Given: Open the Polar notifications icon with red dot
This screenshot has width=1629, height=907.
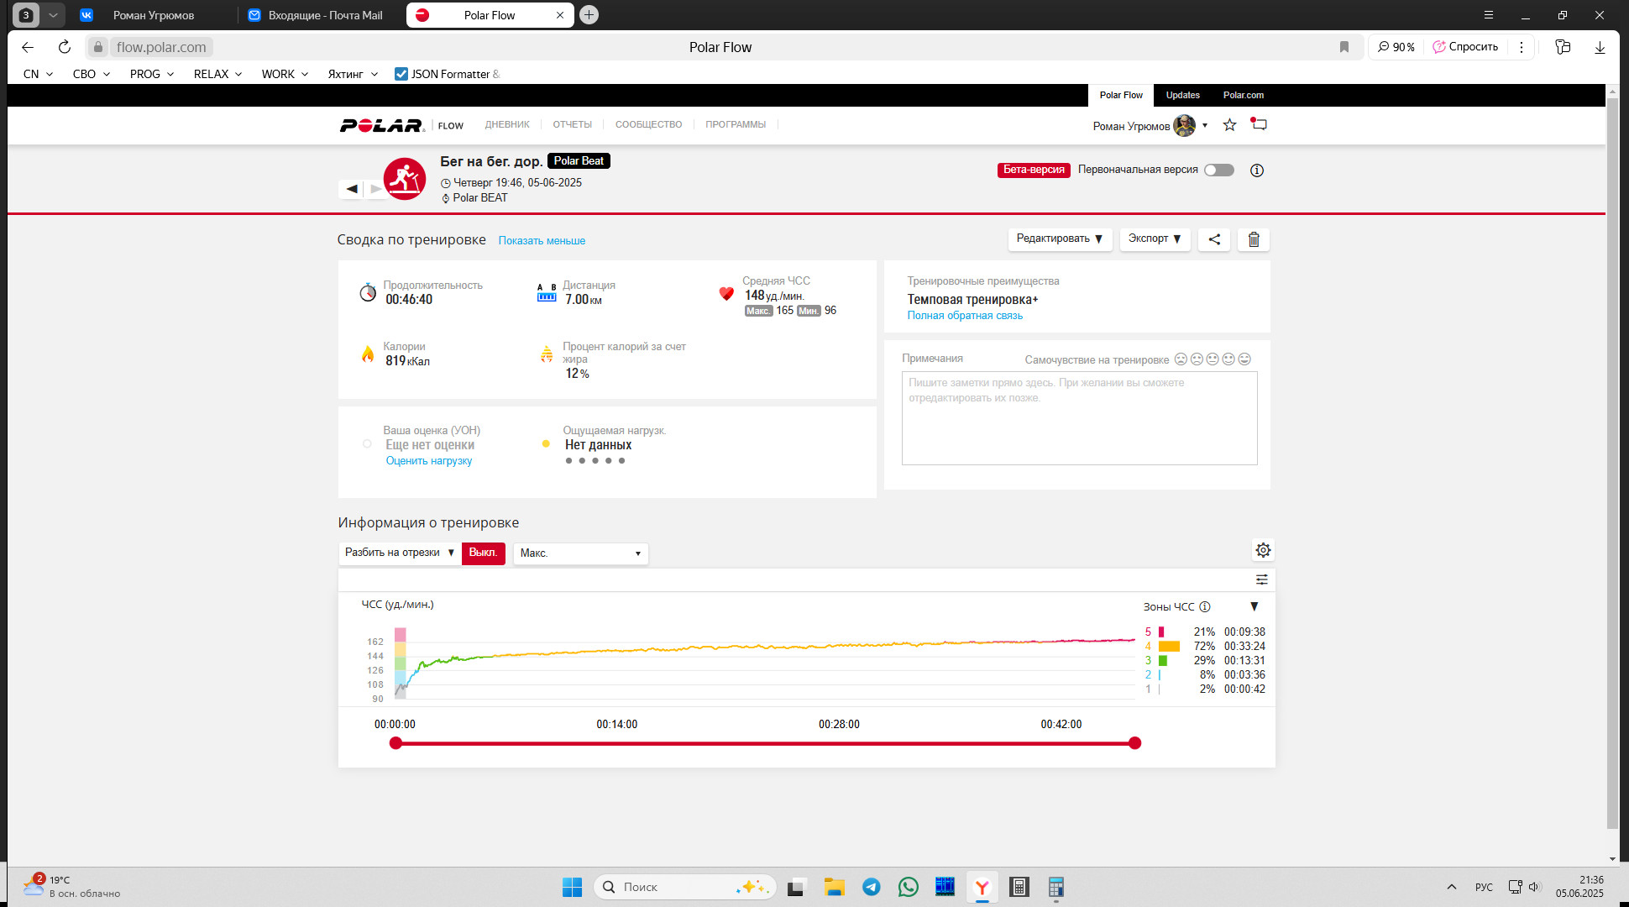Looking at the screenshot, I should tap(1258, 124).
